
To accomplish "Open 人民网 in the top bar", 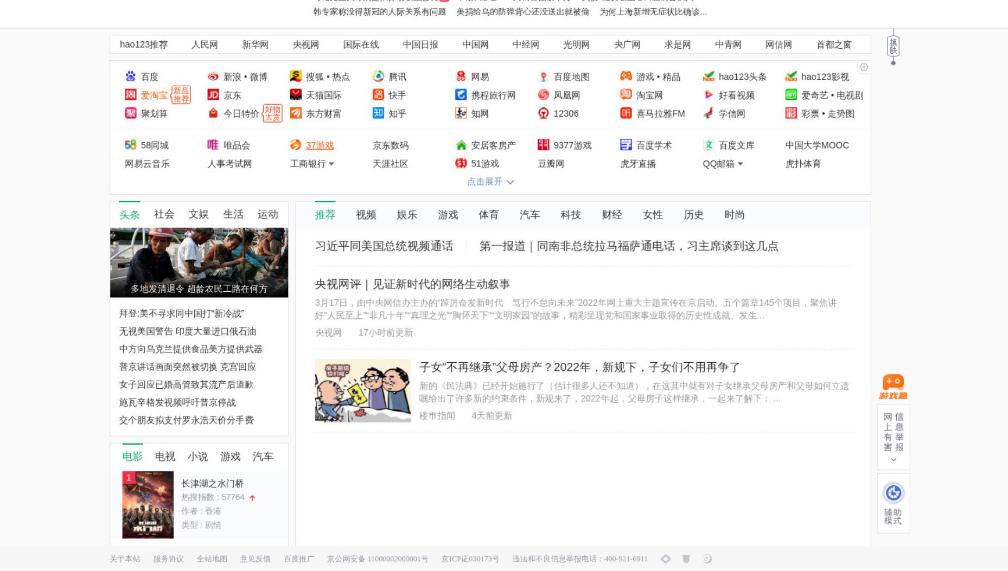I will 205,44.
